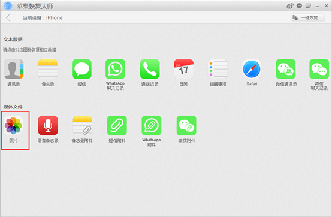The height and width of the screenshot is (217, 332).
Task: Minimize the 苹果恢复大师 window
Action: point(318,6)
